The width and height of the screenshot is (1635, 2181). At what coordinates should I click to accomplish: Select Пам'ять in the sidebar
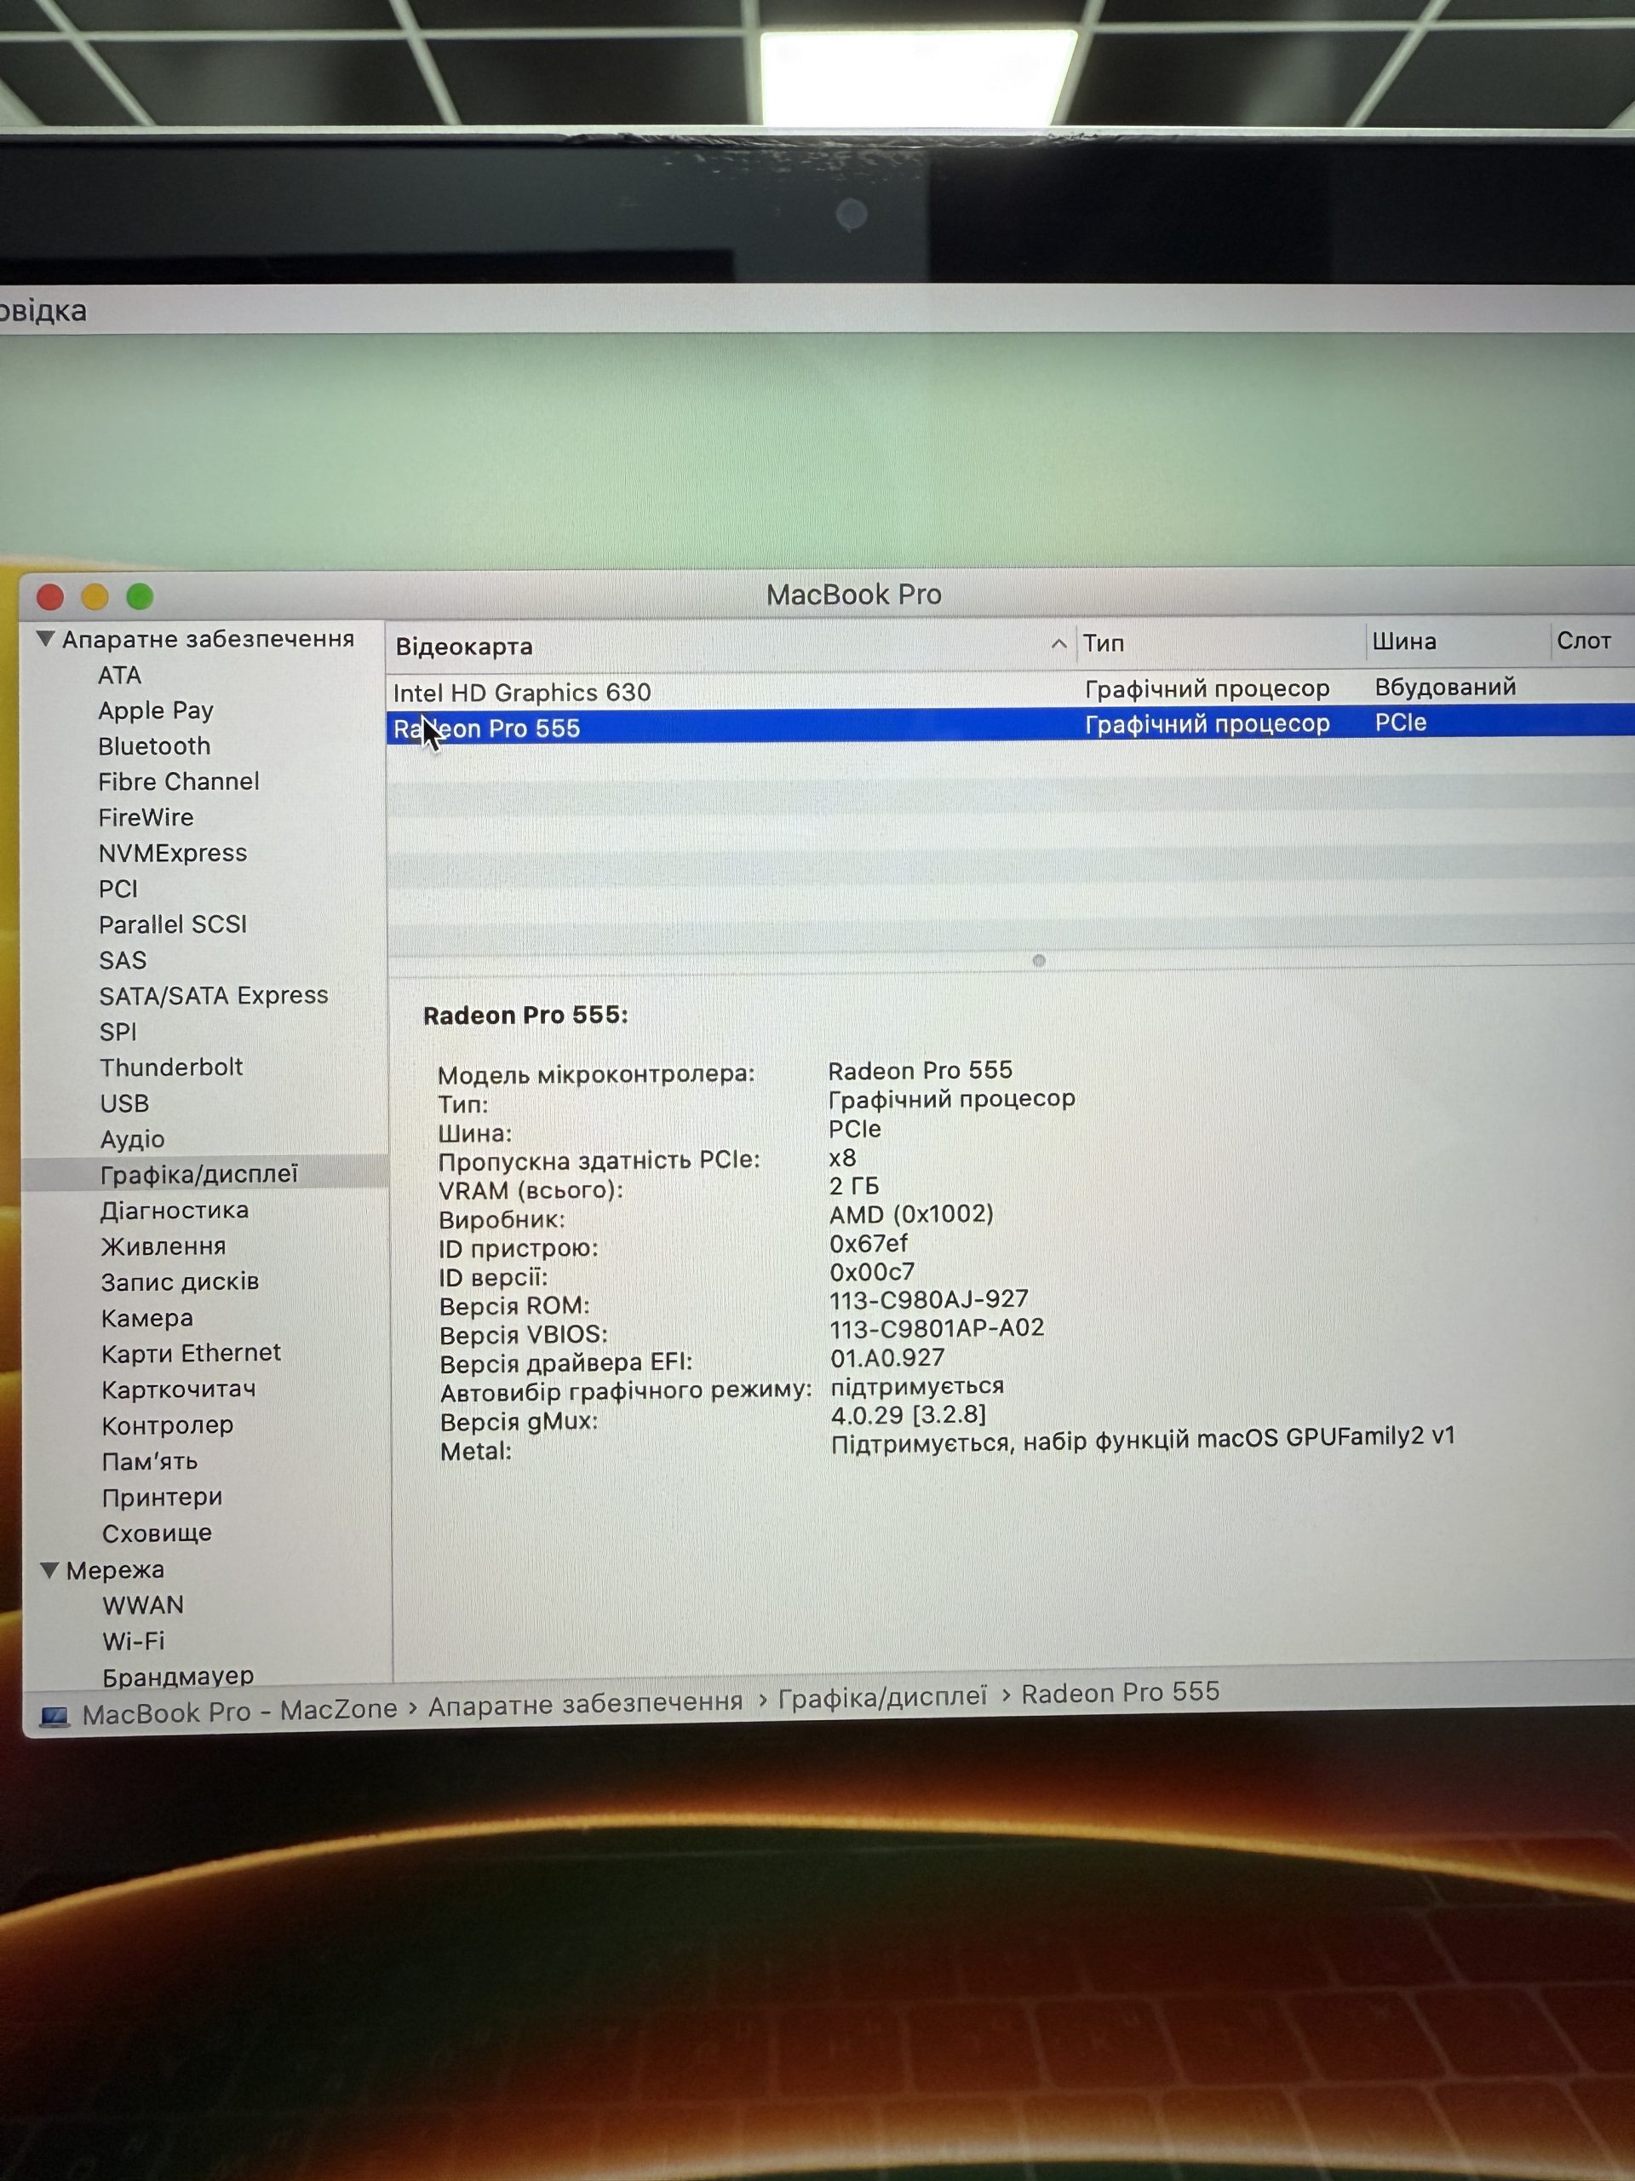[150, 1461]
